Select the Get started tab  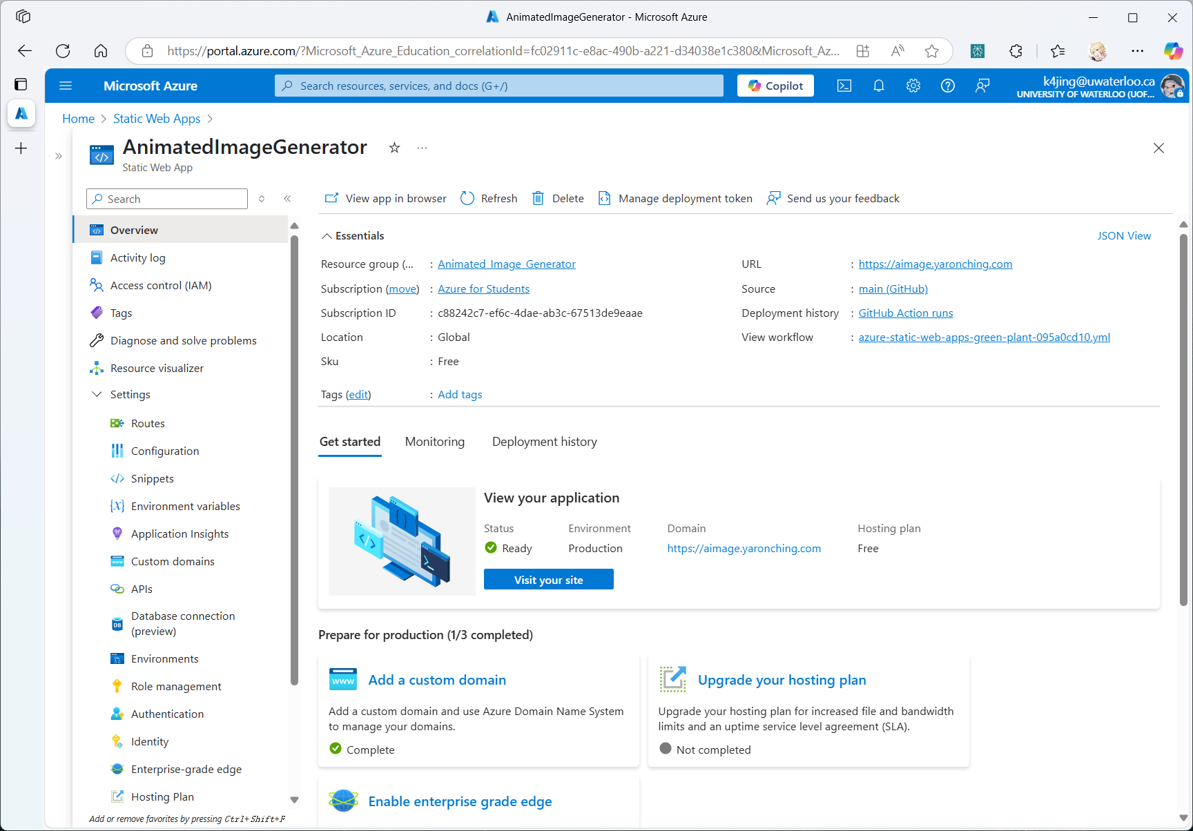coord(350,442)
